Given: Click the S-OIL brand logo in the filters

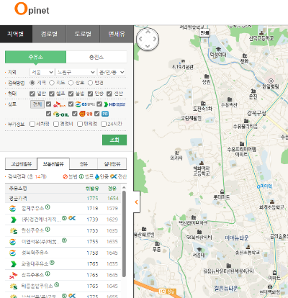Looking at the screenshot, I should click(x=61, y=114).
